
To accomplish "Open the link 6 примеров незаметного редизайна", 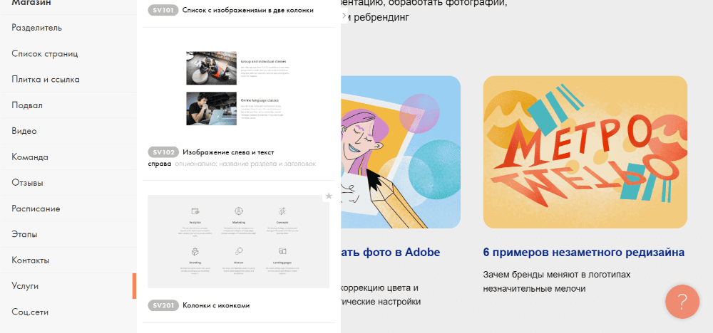I will click(x=584, y=253).
